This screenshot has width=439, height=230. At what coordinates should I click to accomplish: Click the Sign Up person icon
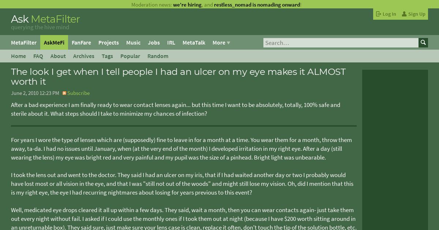point(404,14)
